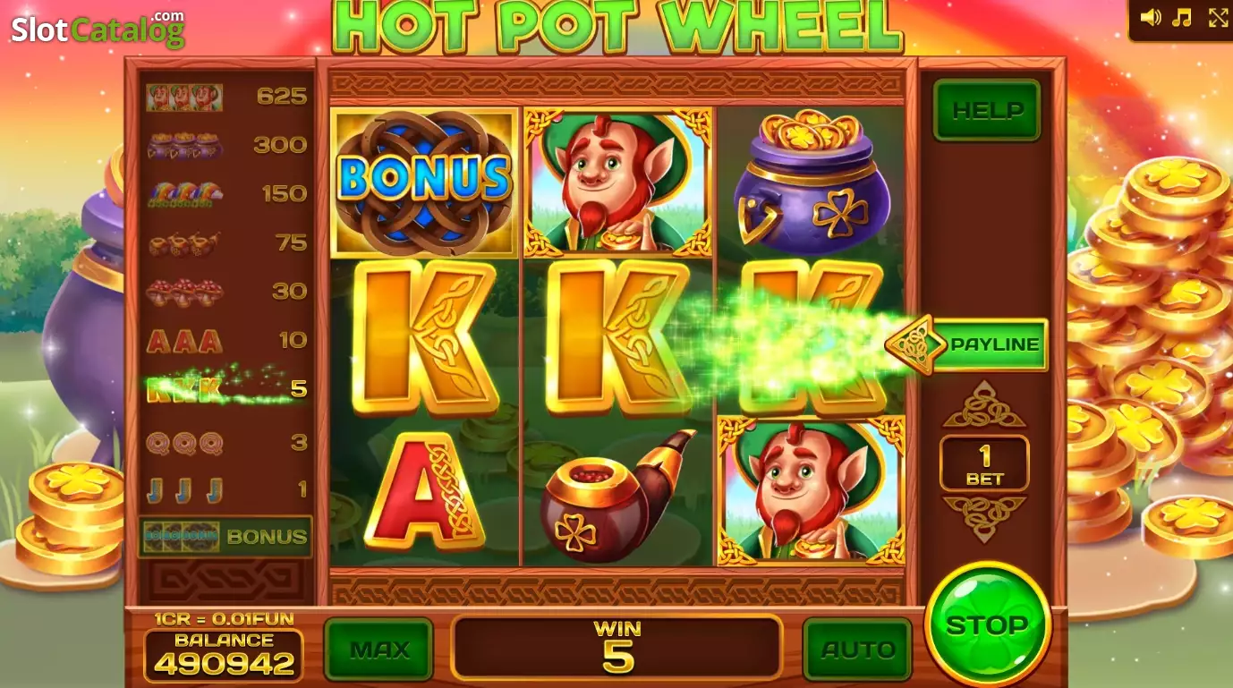This screenshot has height=688, width=1233.
Task: Decrease bet with the lower Celtic arrow
Action: point(984,519)
